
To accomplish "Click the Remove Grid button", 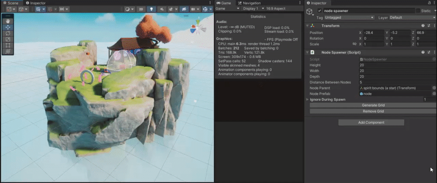I will [373, 111].
